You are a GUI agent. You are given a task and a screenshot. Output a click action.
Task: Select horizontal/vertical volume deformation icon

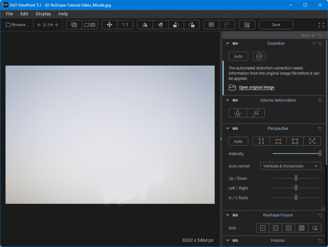(238, 113)
